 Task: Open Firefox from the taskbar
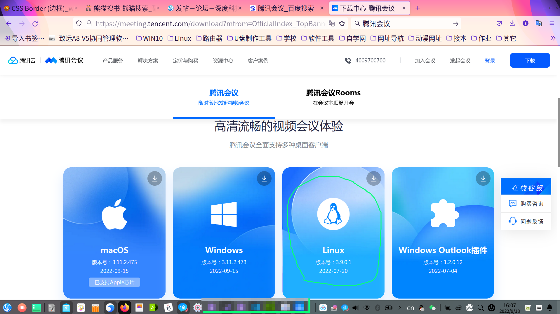click(125, 307)
